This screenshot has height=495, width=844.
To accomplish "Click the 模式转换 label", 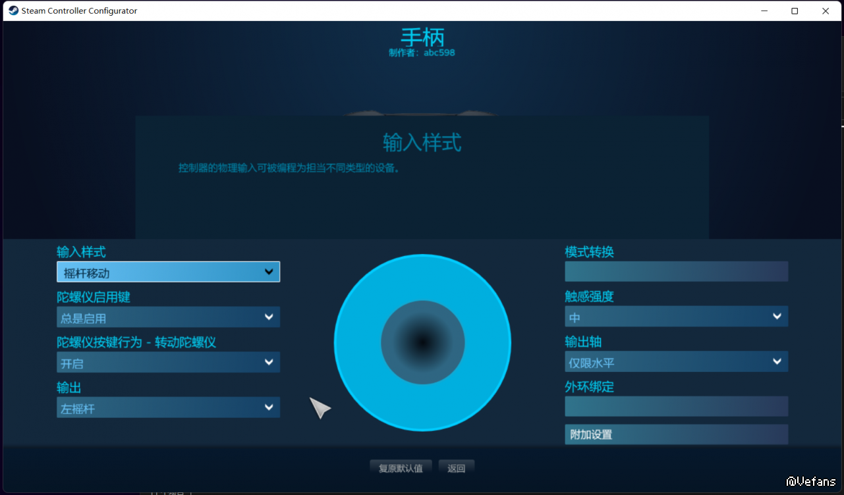I will (589, 251).
